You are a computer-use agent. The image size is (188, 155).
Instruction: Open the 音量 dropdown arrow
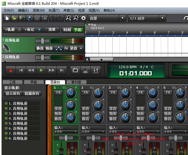[x=122, y=18]
